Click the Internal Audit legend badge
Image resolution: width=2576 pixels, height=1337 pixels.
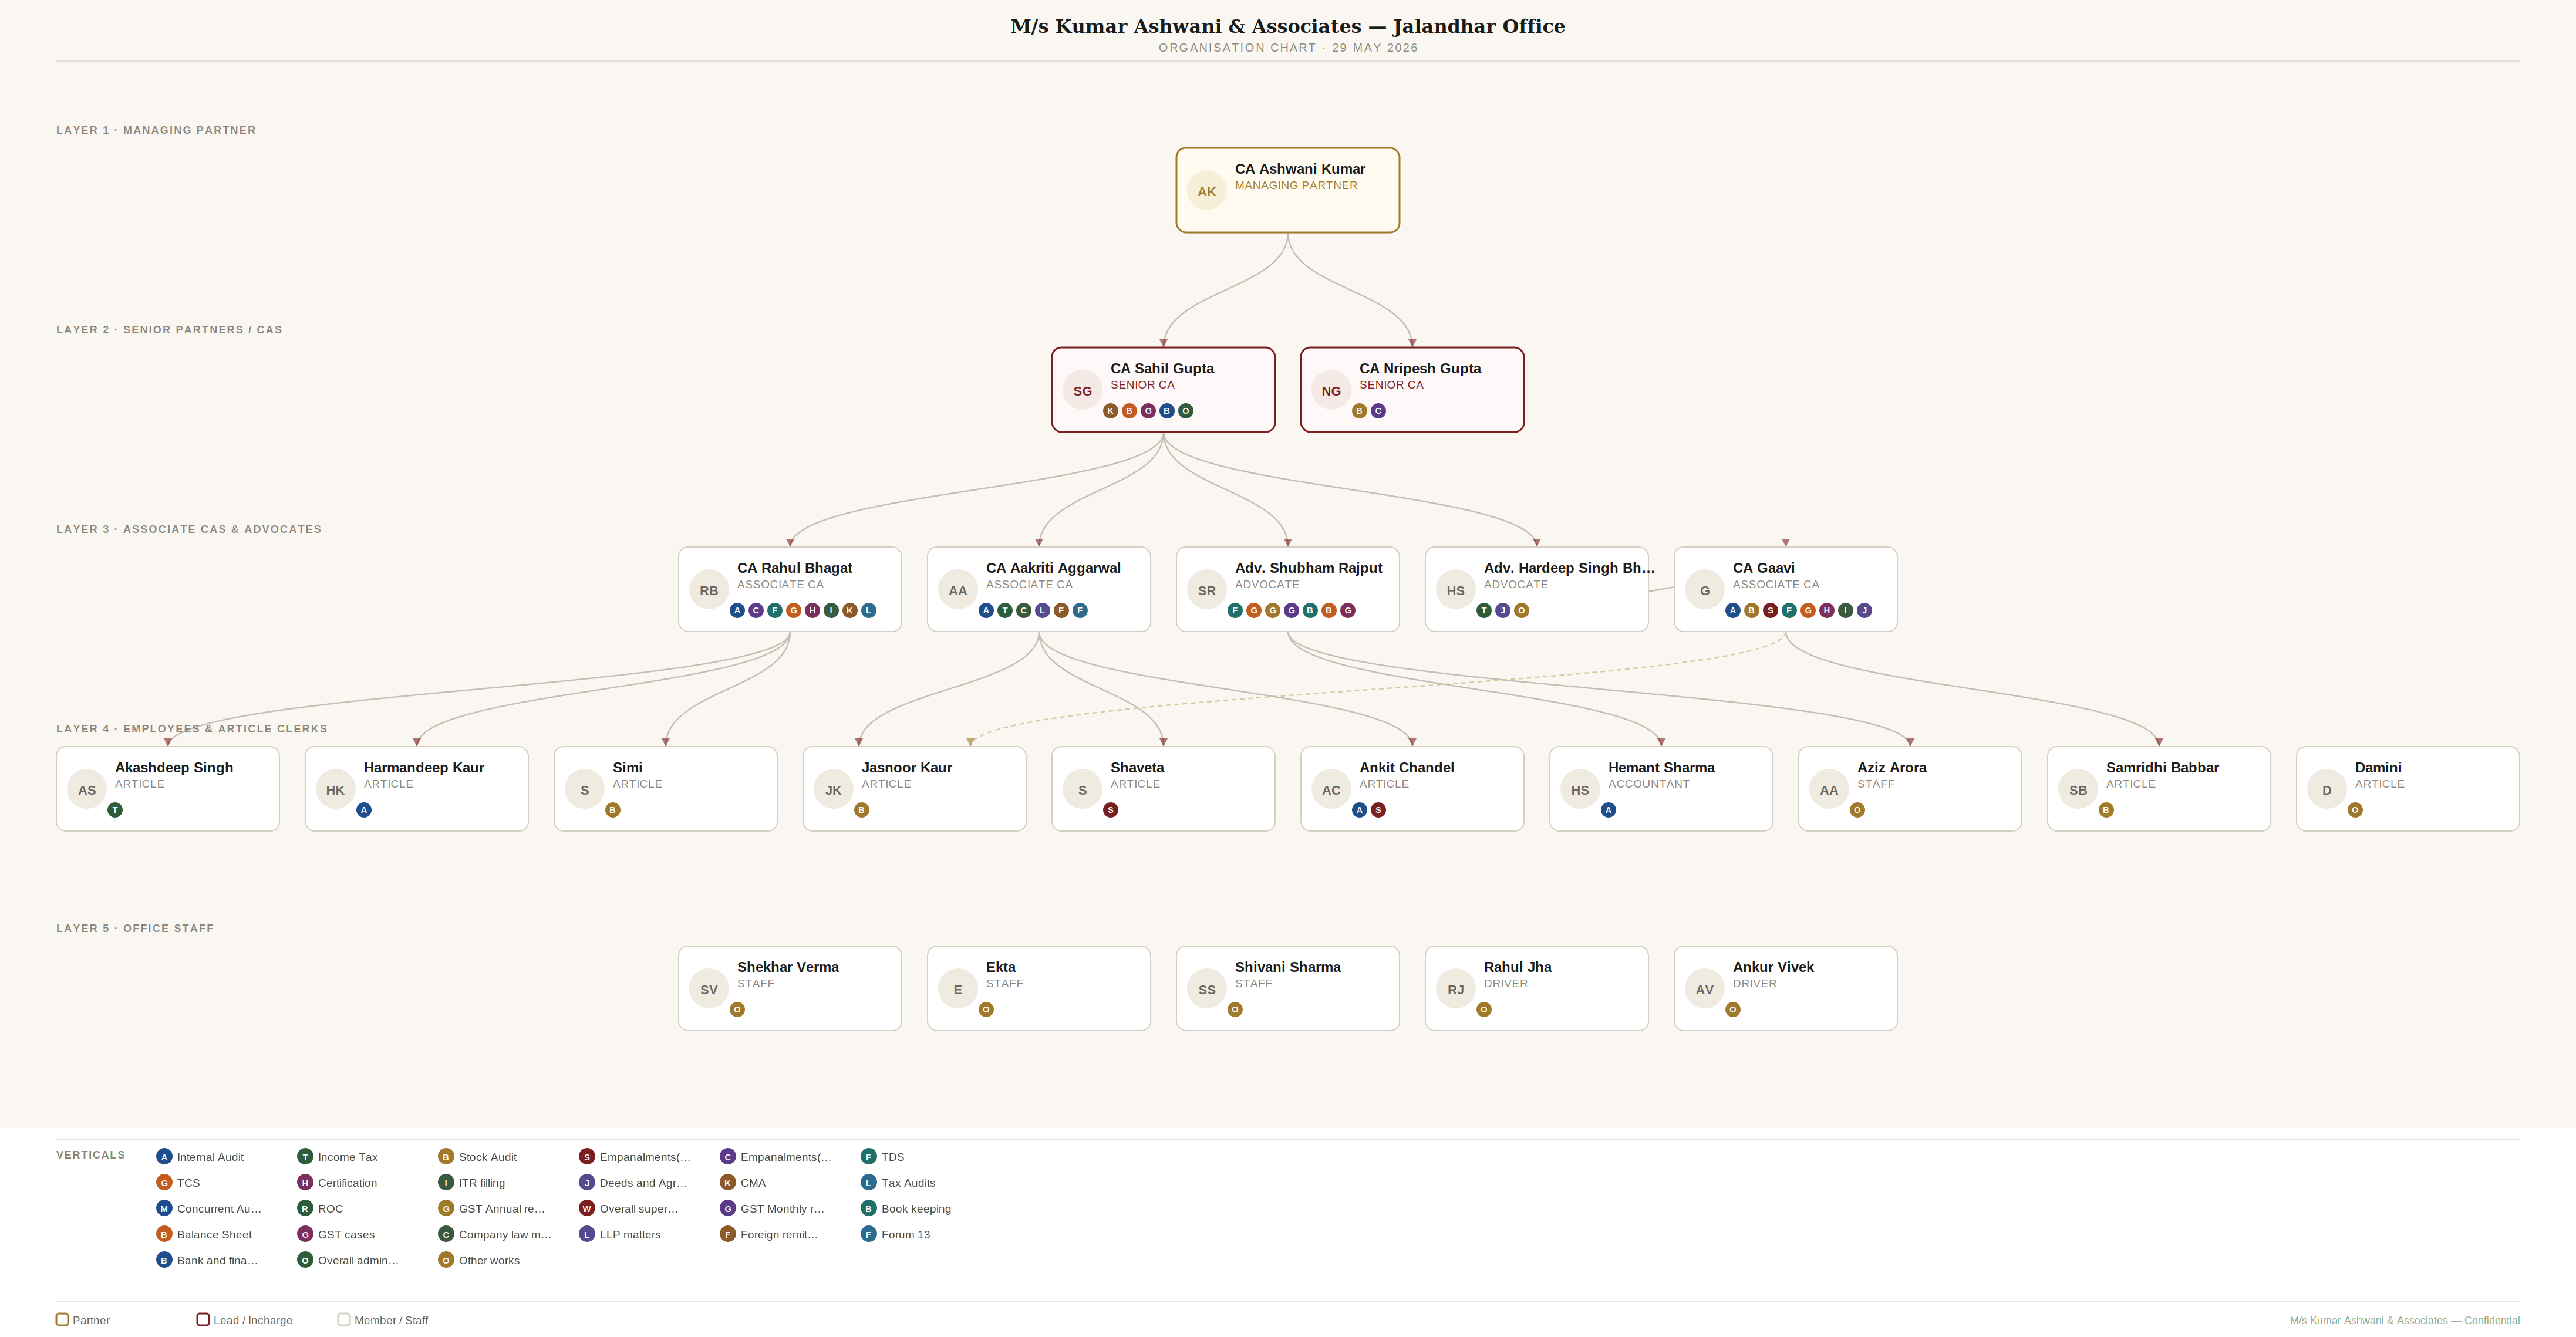tap(164, 1157)
